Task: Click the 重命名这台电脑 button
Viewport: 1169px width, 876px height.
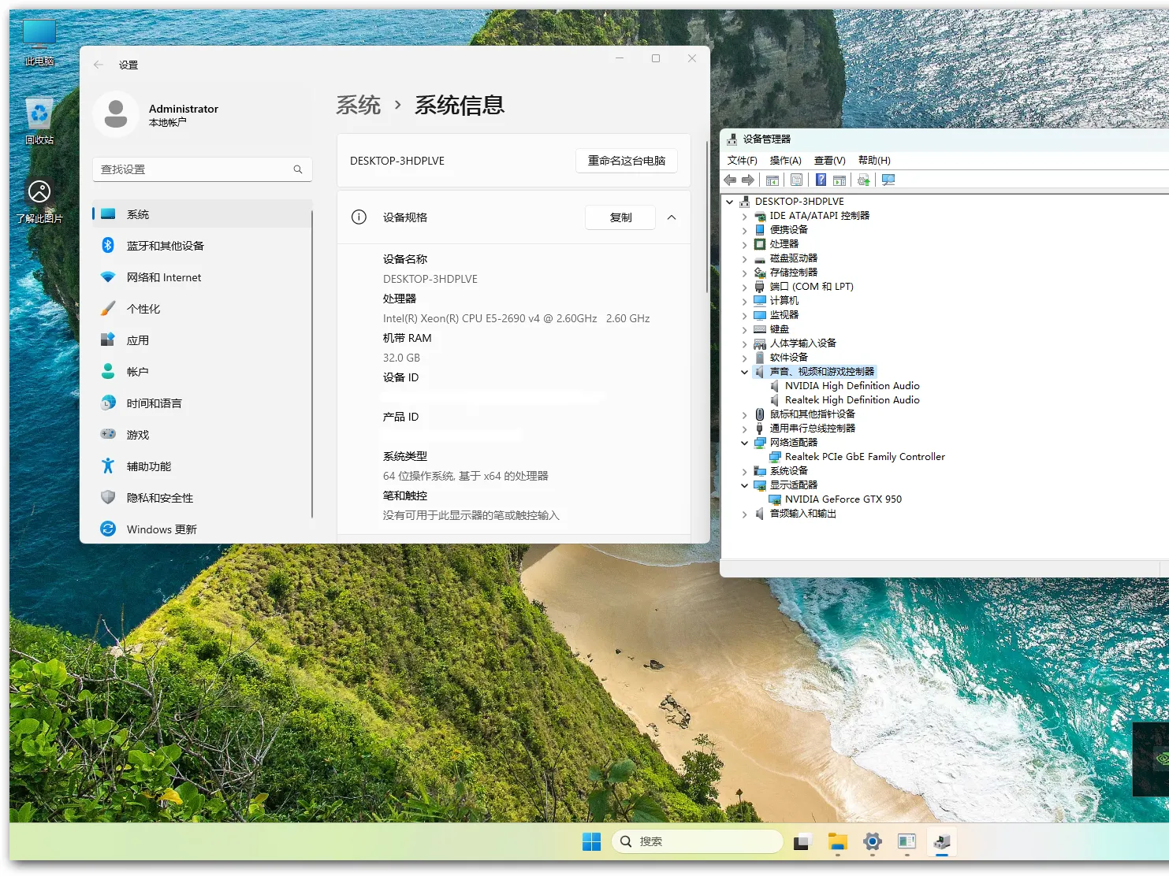Action: (x=626, y=161)
